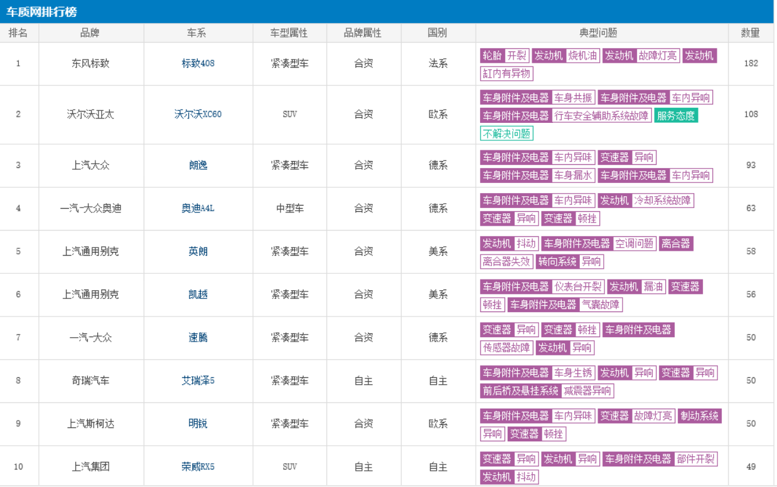Click the 车身共振 issue tag
777x487 pixels.
[573, 98]
